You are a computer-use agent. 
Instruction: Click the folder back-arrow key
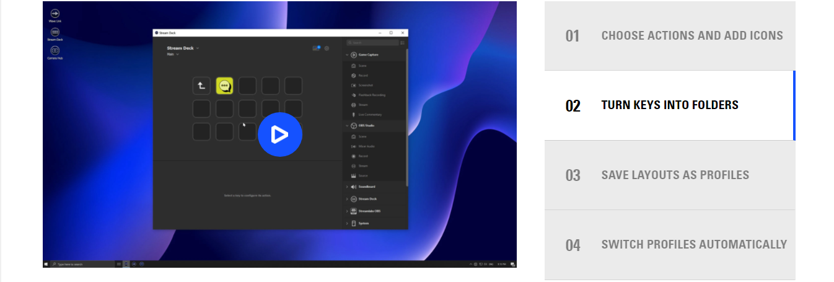[x=201, y=86]
